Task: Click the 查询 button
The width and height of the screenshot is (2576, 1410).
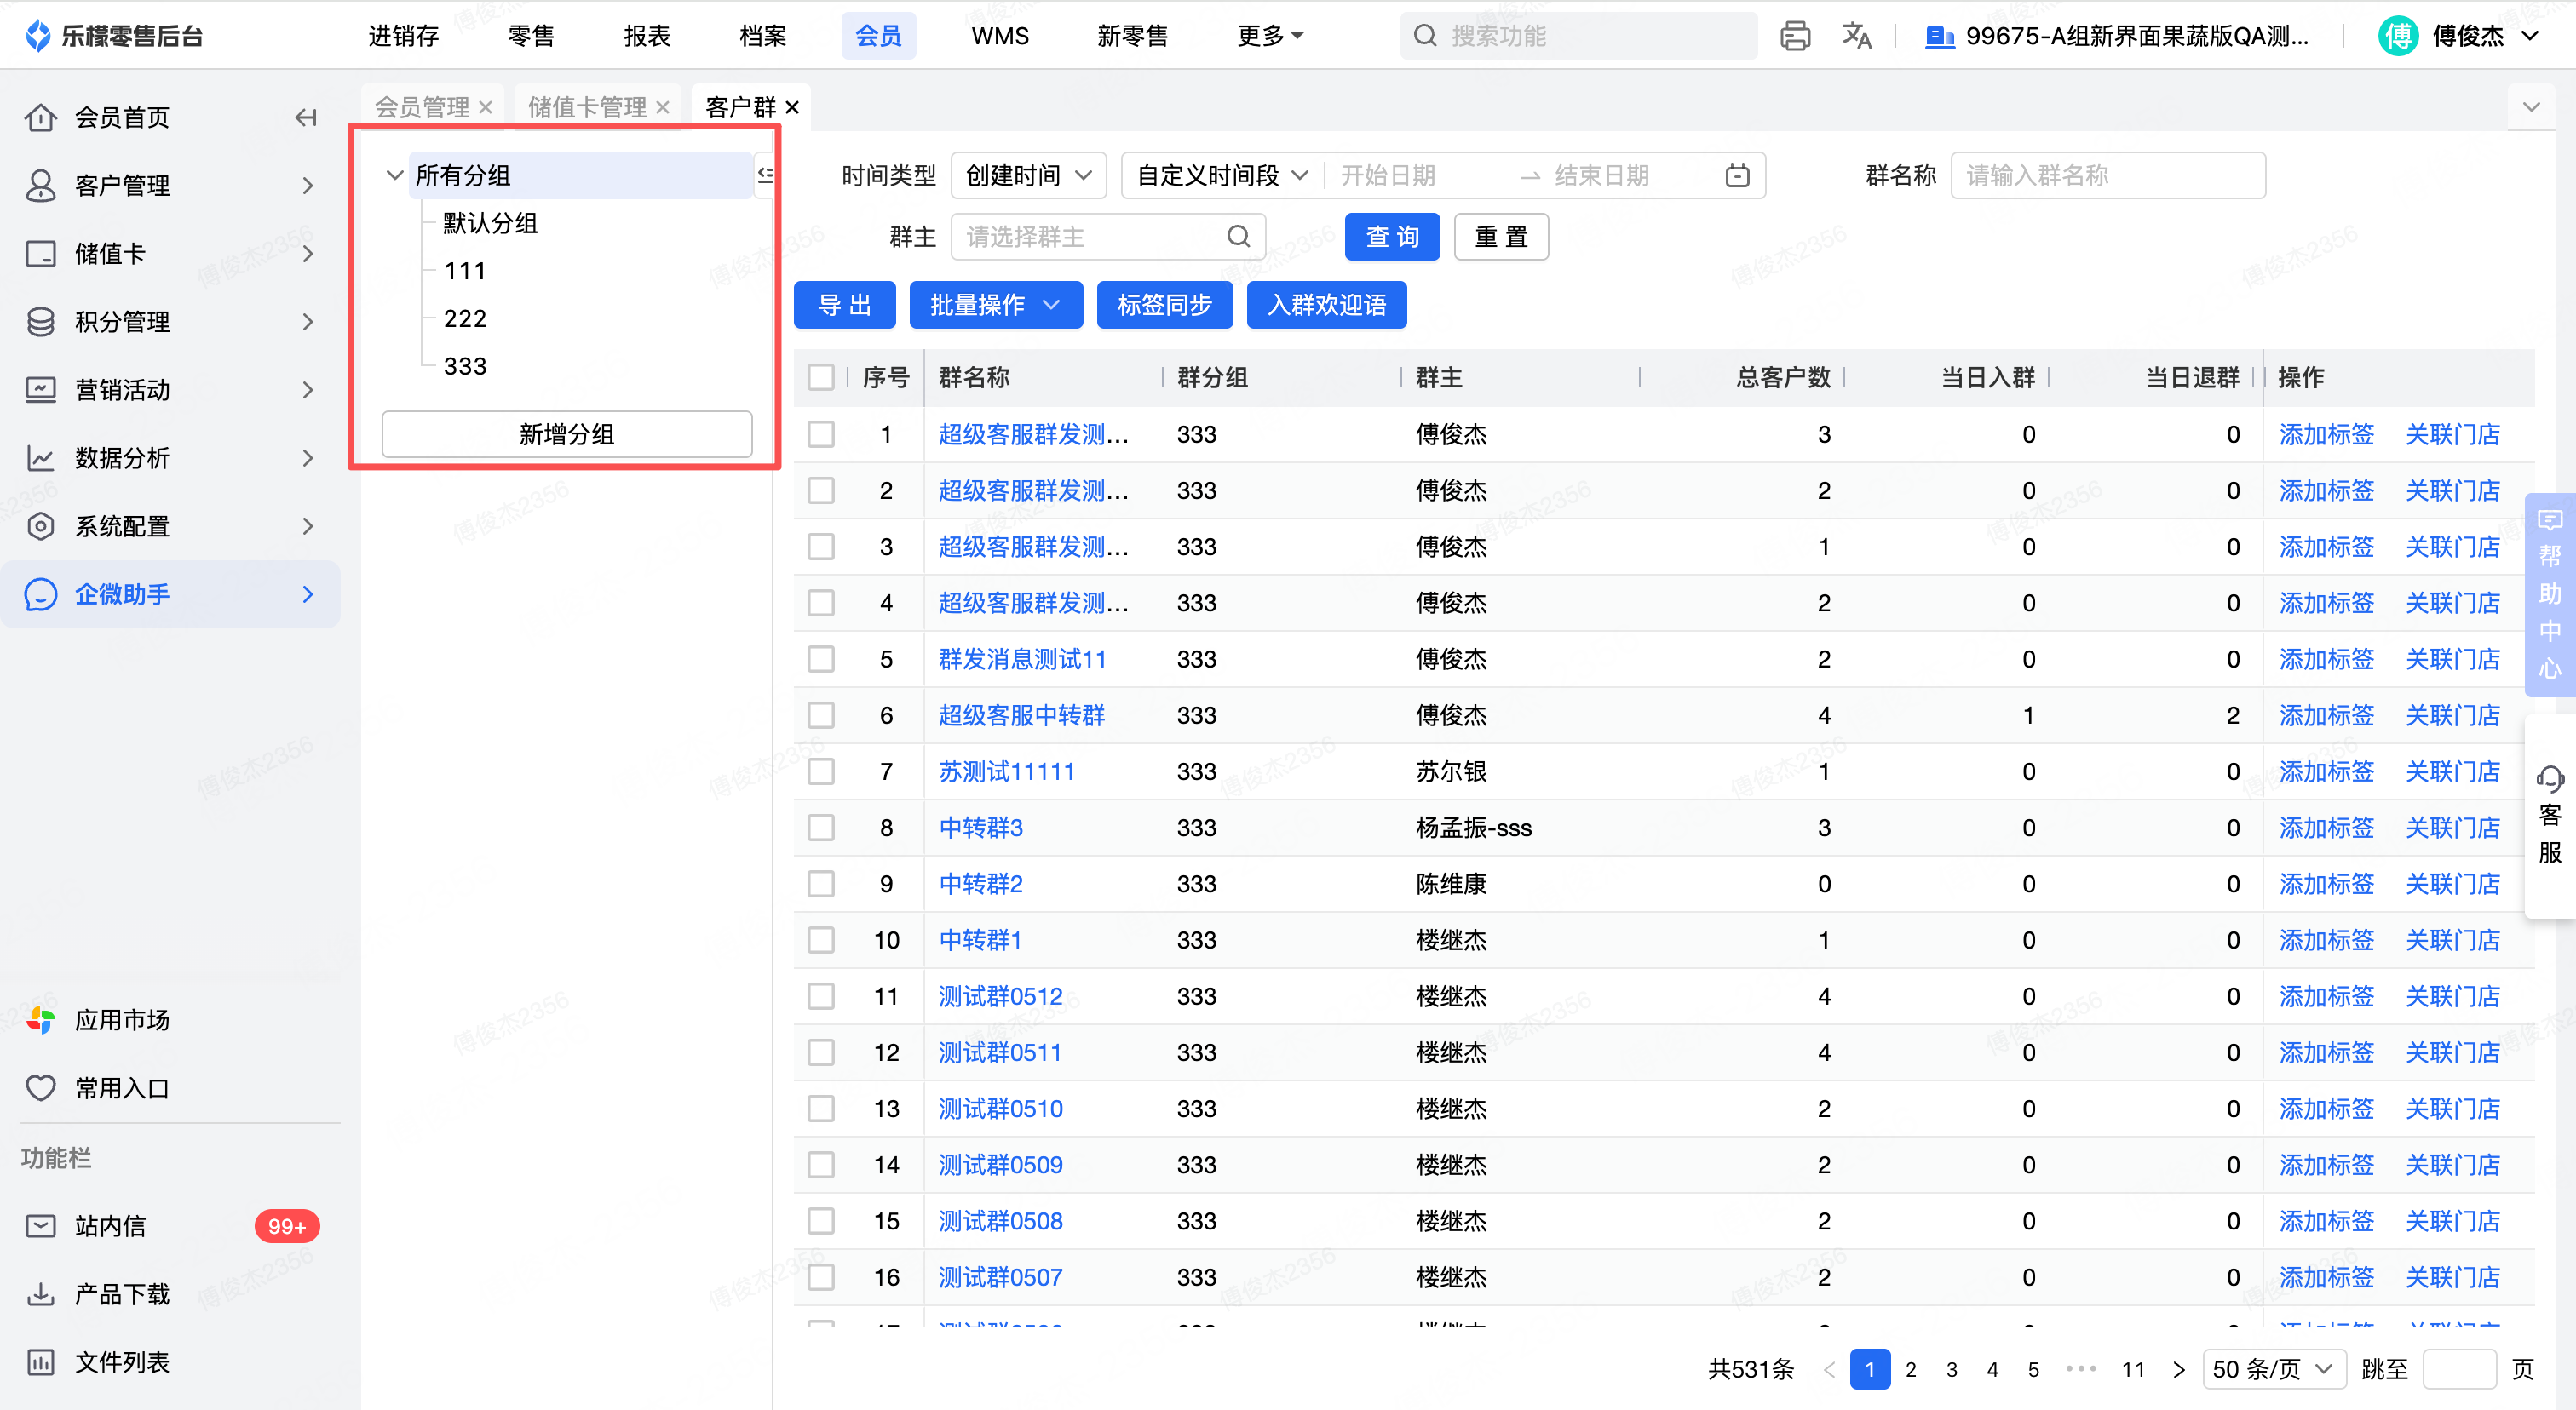Action: point(1391,237)
